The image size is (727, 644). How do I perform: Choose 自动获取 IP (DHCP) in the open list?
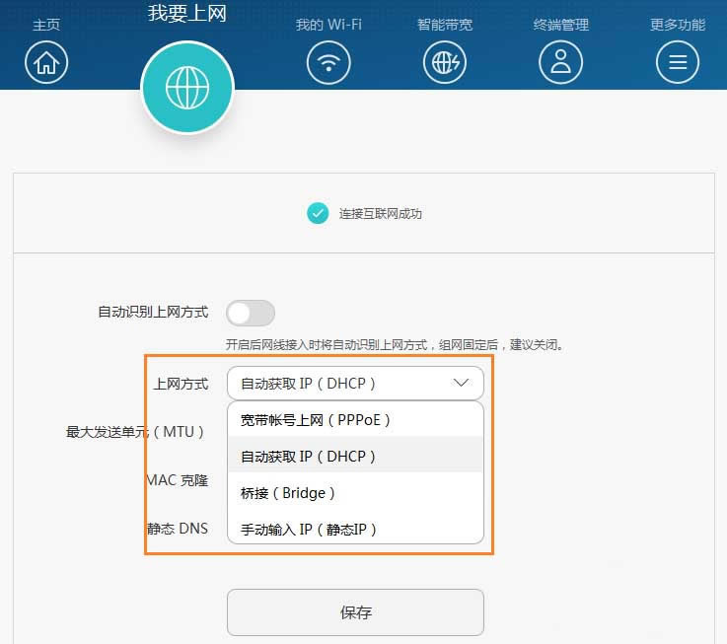pos(310,457)
